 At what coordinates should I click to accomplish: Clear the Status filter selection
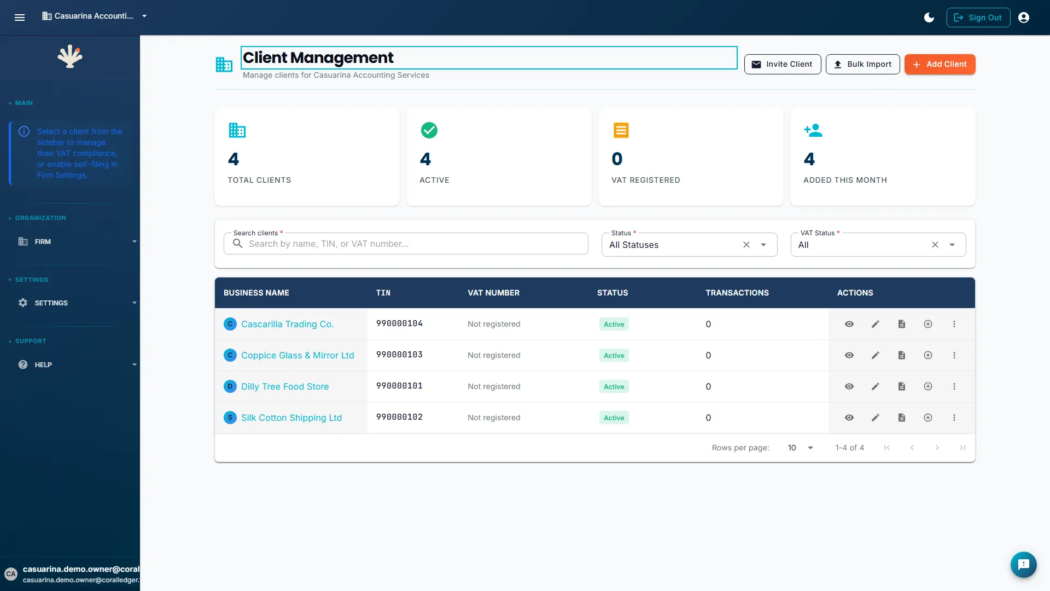click(x=746, y=245)
